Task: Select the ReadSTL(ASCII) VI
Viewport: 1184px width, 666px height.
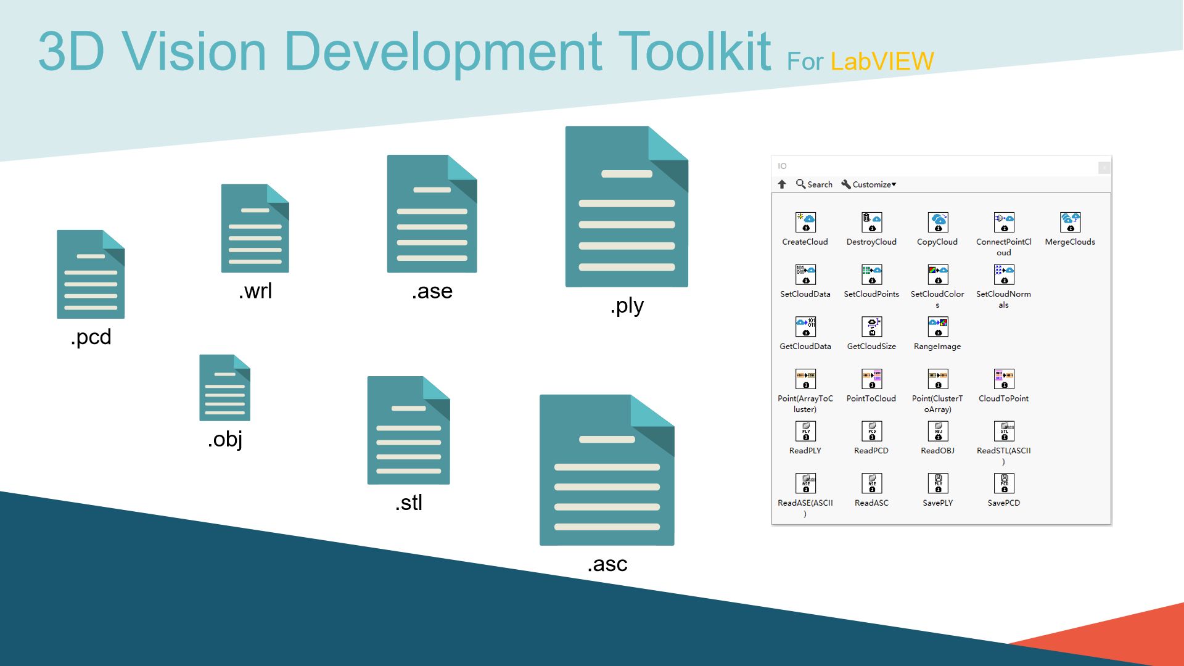Action: (x=1004, y=432)
